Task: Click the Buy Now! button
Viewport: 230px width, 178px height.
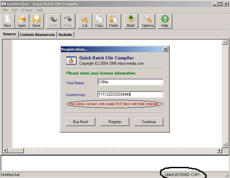Action: click(81, 122)
